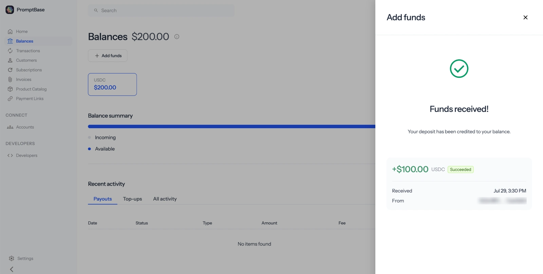
Task: Click the Incoming grey legend dot
Action: tap(90, 138)
